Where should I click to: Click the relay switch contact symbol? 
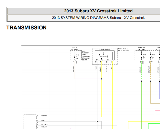[100, 57]
